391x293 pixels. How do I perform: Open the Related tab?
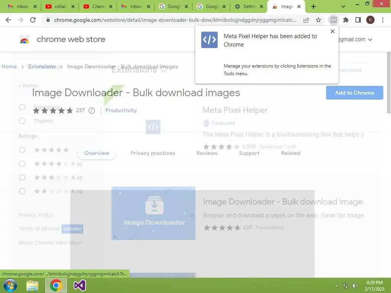point(291,153)
